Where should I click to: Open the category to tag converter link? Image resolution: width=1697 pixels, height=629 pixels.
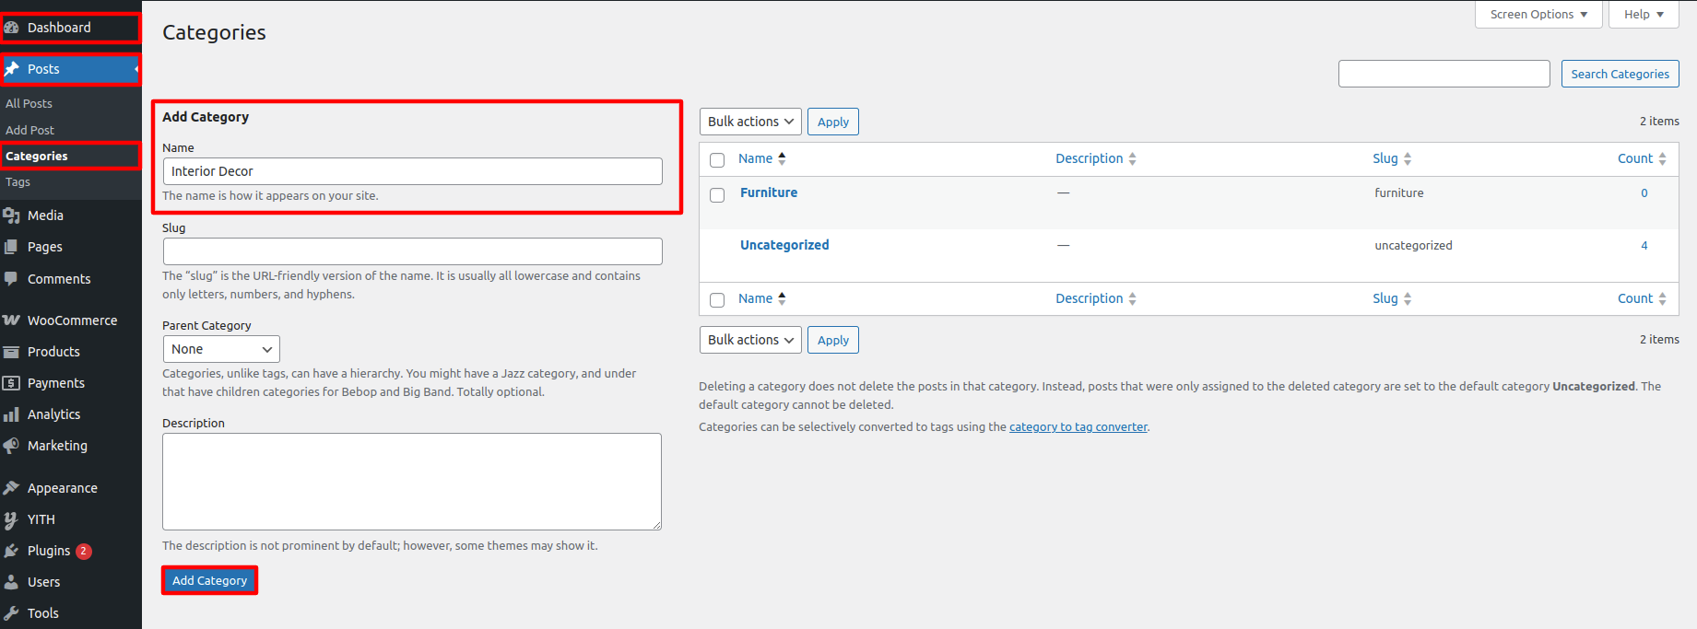click(1078, 427)
